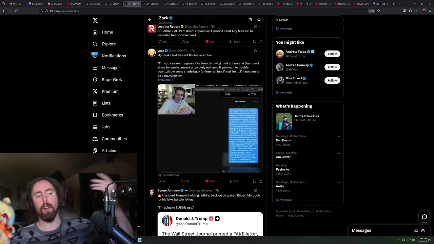Follow Andrew Torba
This screenshot has width=434, height=244.
click(x=332, y=54)
